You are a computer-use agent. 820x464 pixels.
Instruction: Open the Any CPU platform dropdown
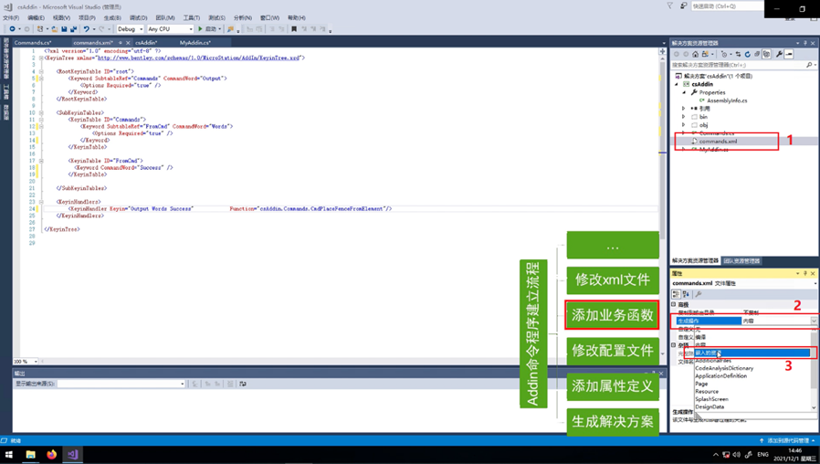click(x=191, y=28)
